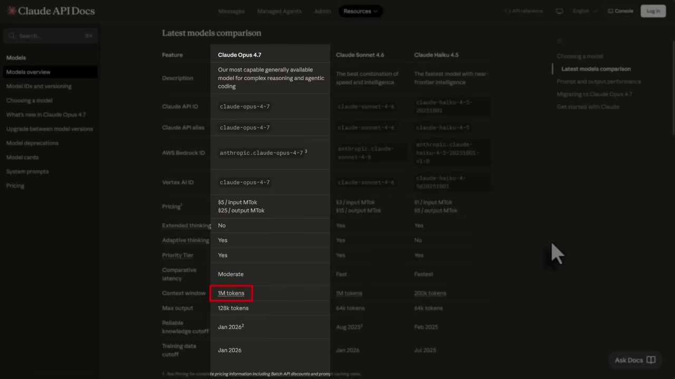Click the Moderate latency value
The height and width of the screenshot is (379, 675).
coord(231,274)
